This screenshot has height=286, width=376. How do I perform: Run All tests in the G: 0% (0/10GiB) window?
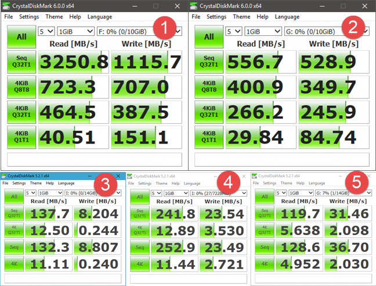(209, 37)
